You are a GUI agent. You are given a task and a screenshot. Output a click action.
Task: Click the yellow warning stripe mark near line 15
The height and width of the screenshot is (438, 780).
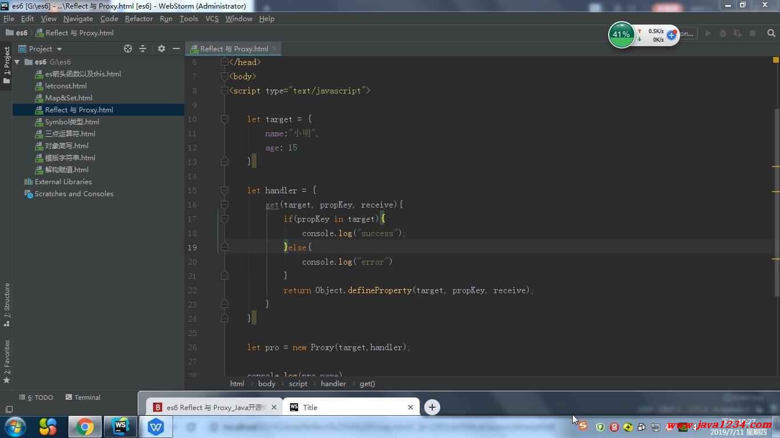click(776, 192)
